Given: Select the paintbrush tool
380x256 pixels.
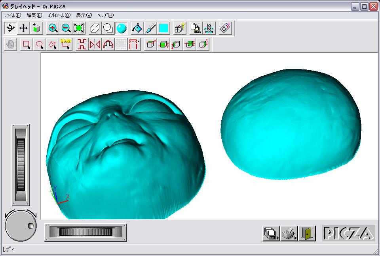Looking at the screenshot, I should click(150, 28).
